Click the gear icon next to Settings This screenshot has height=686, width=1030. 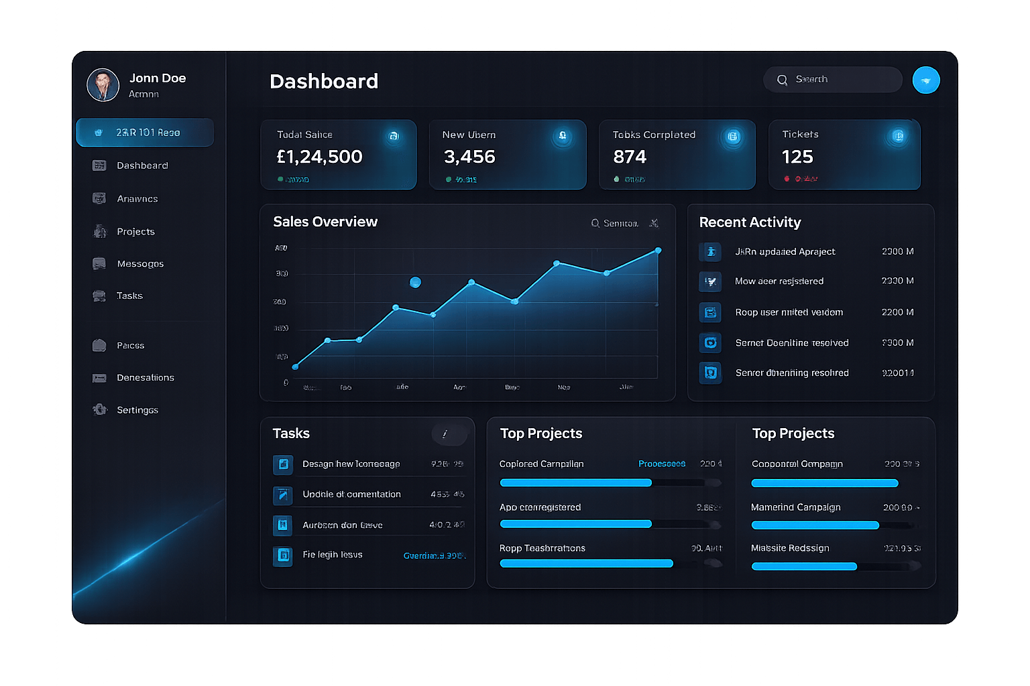coord(100,409)
